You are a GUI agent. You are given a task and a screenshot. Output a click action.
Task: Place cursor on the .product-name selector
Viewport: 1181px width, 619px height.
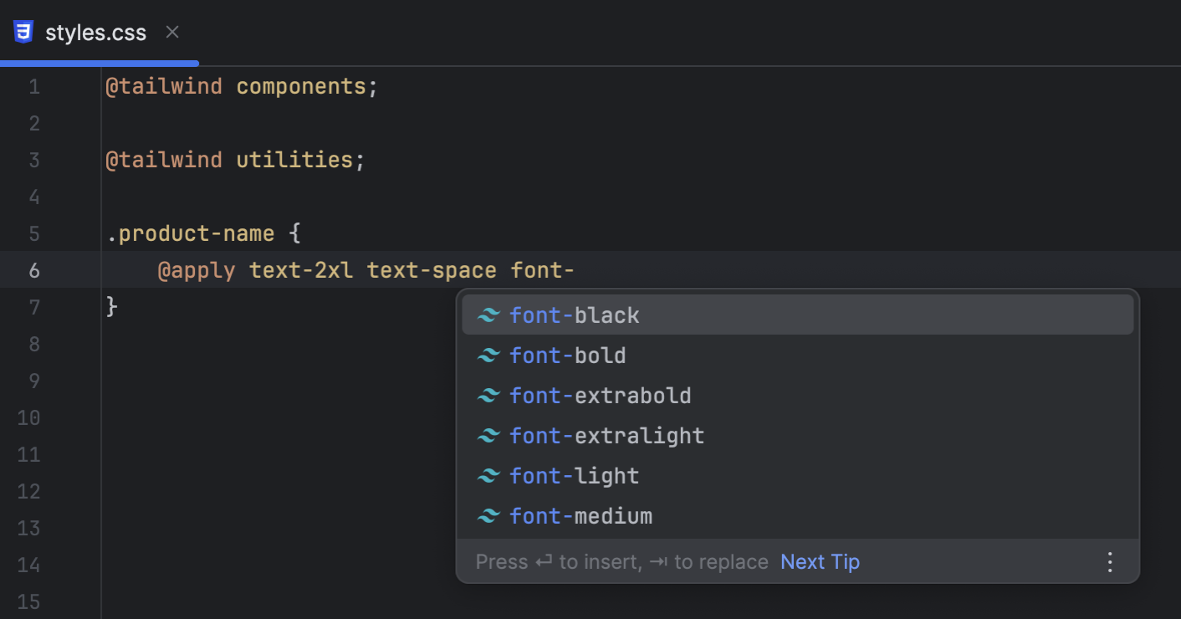pyautogui.click(x=191, y=233)
